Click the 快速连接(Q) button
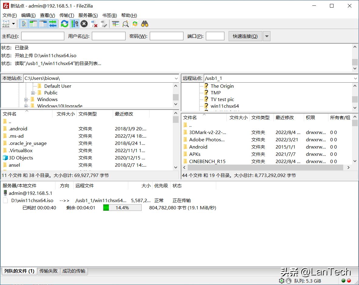 point(245,36)
